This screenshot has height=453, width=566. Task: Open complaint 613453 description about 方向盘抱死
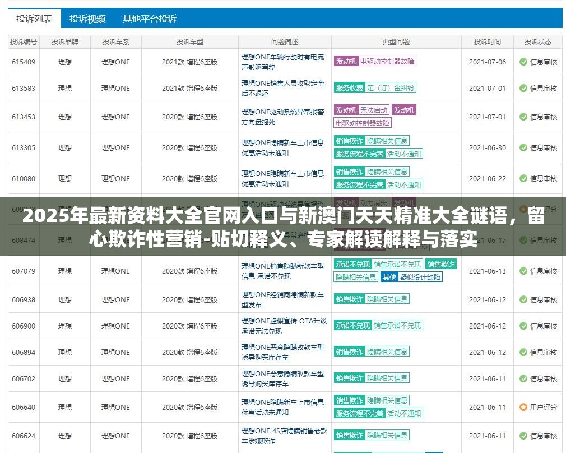pyautogui.click(x=282, y=117)
